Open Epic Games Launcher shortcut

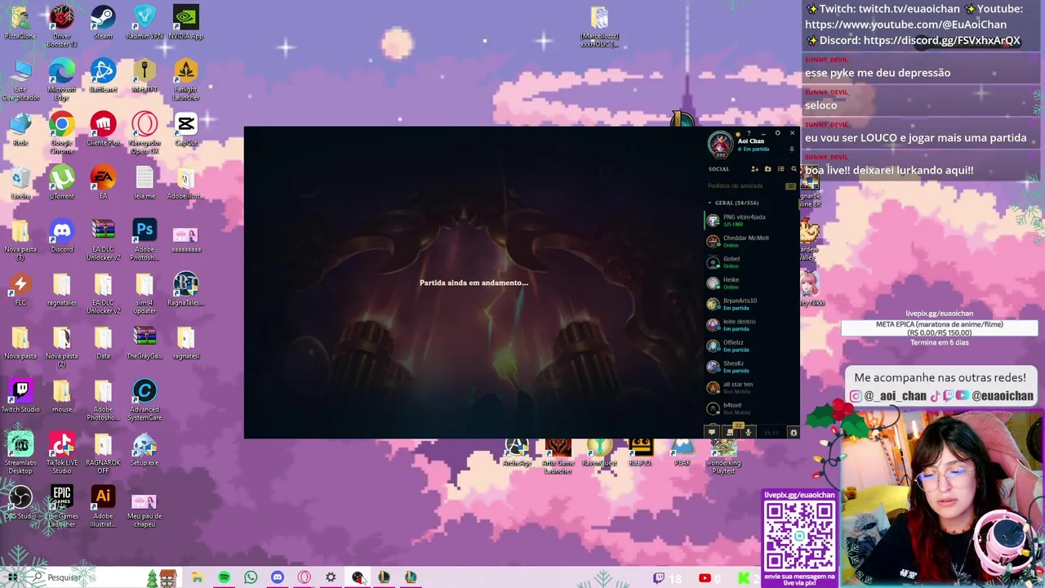[62, 506]
